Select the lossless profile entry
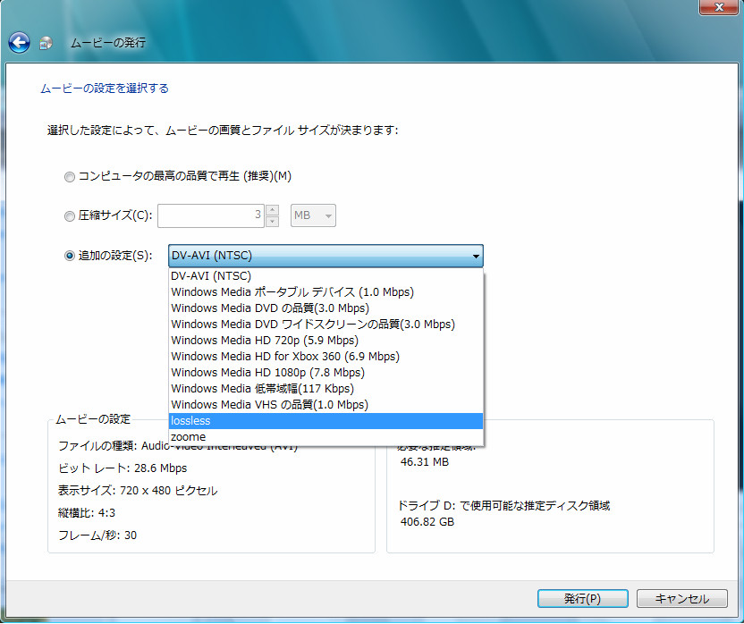 tap(190, 421)
